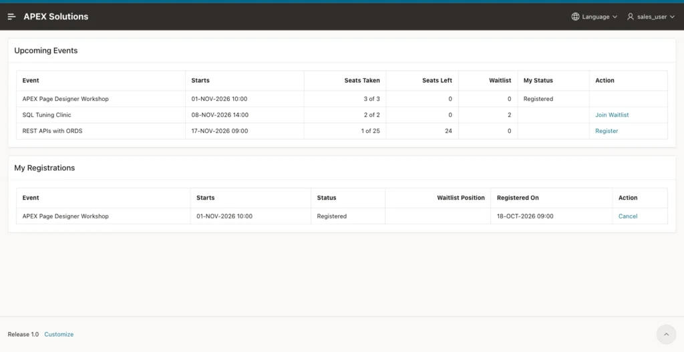Select the SQL Tuning Clinic event name
Image resolution: width=684 pixels, height=352 pixels.
[x=47, y=115]
